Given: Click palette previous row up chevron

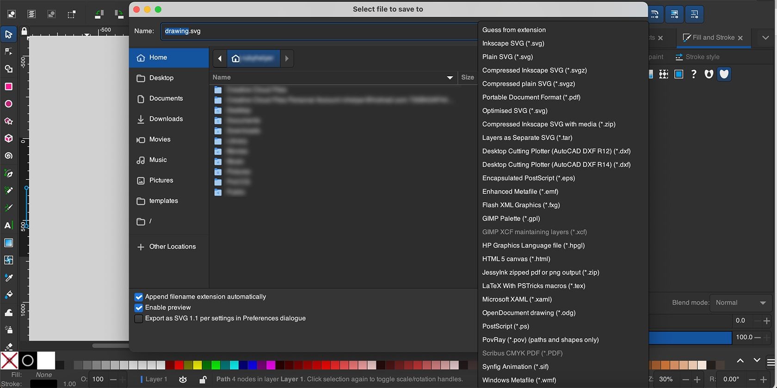Looking at the screenshot, I should [740, 360].
